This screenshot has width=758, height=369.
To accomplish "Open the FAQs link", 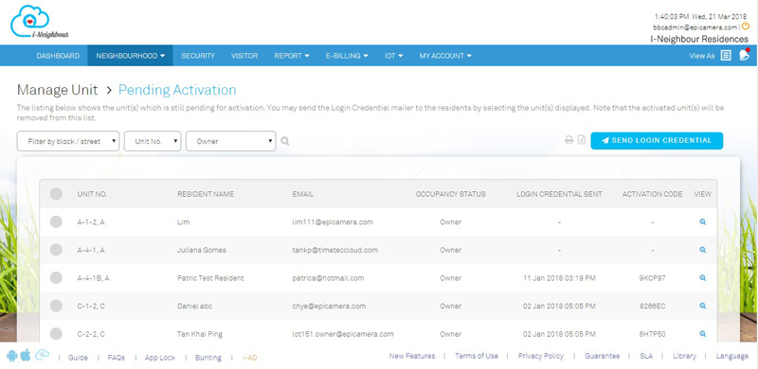I will (116, 358).
